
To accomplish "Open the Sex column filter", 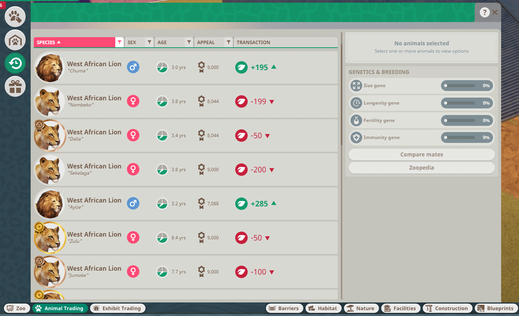I will point(149,42).
